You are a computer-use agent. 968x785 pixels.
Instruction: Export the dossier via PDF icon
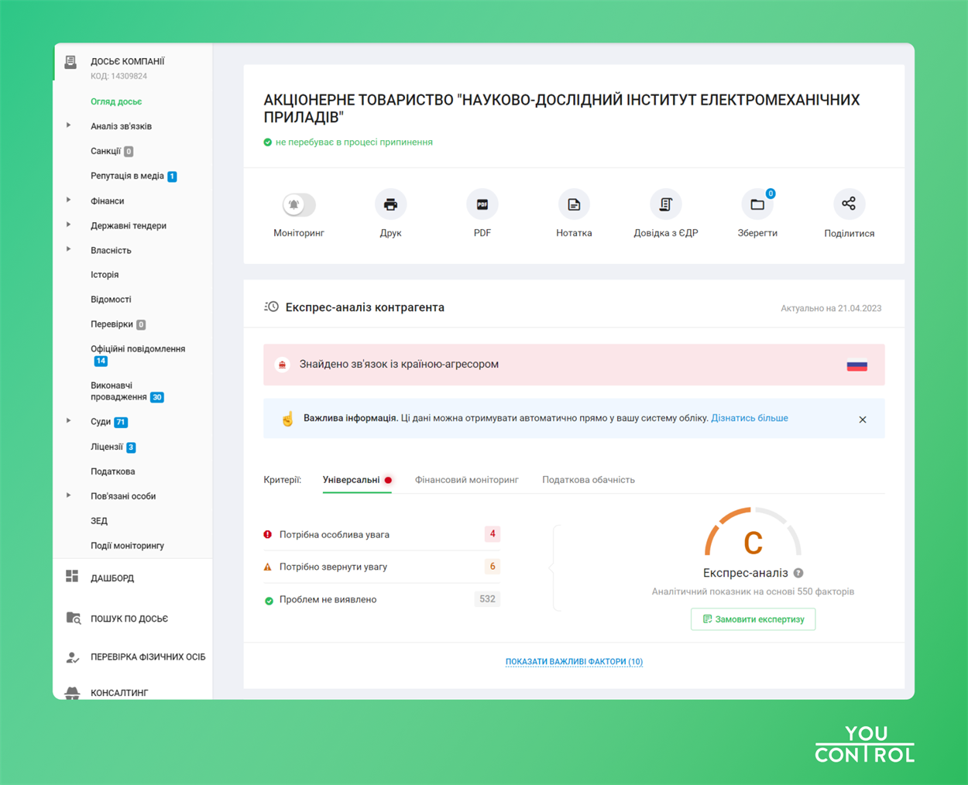(482, 205)
